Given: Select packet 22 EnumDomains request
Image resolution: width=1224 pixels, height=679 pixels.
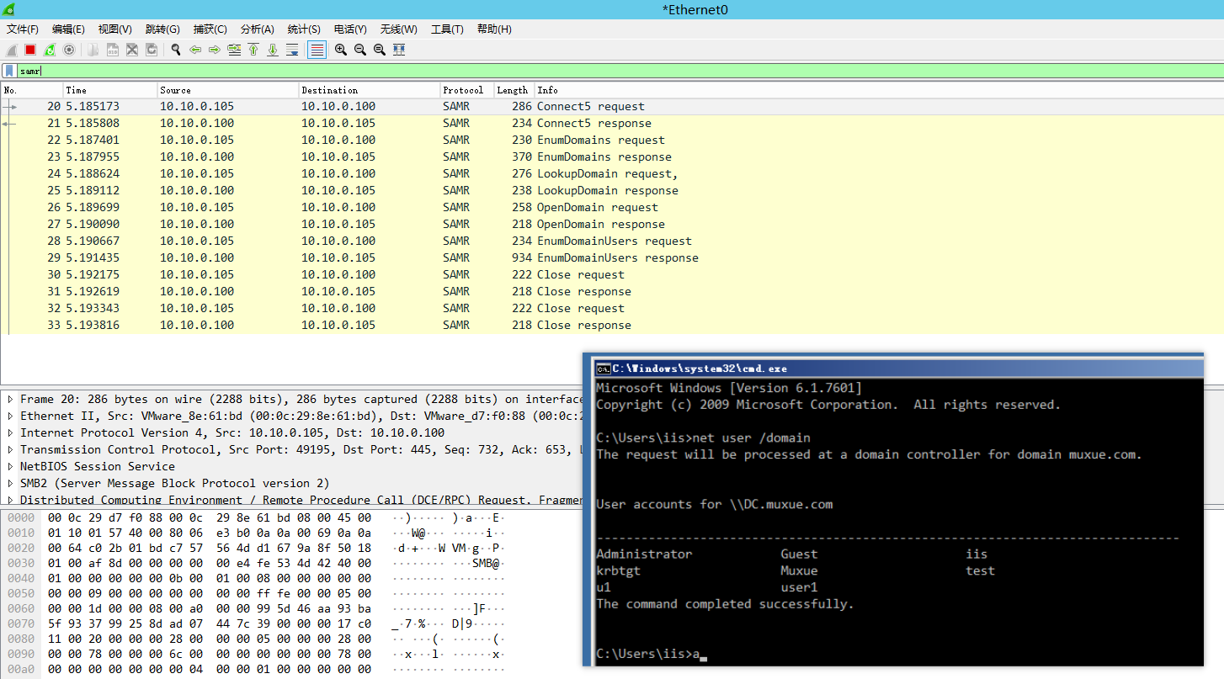Looking at the screenshot, I should (612, 140).
